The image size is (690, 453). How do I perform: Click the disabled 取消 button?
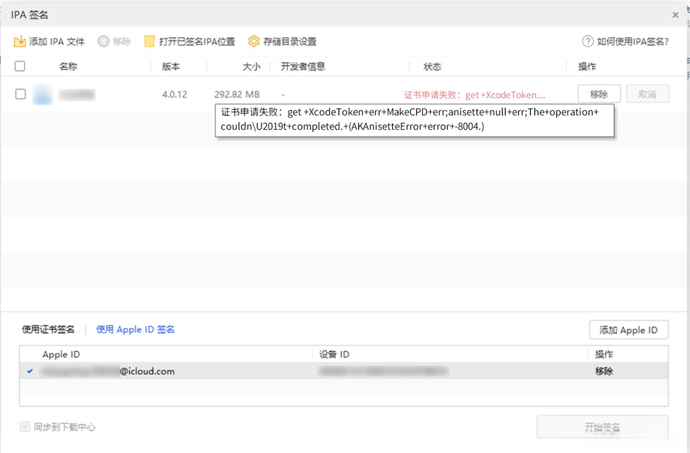647,94
